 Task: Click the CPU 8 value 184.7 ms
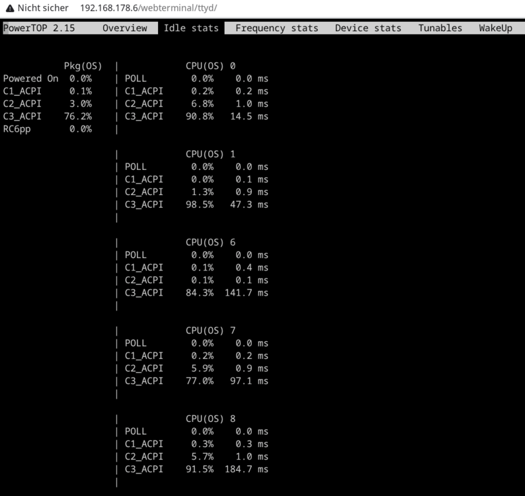click(x=247, y=469)
